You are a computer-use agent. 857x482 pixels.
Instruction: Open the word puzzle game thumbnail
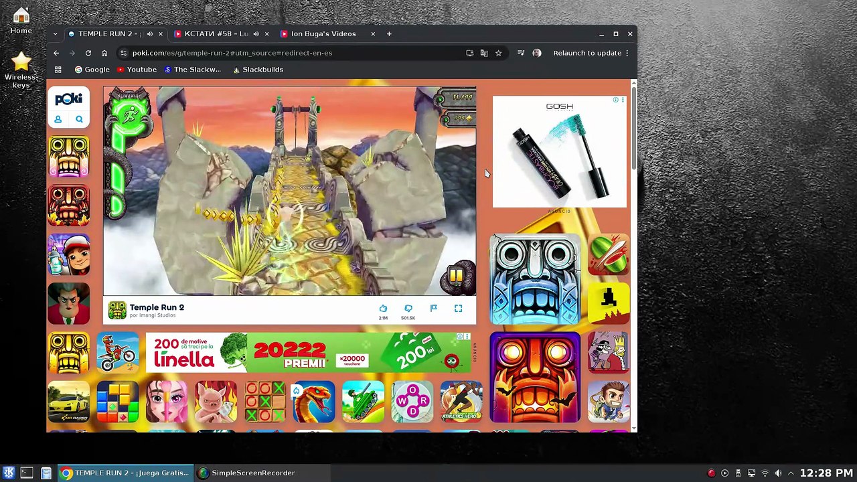tap(412, 402)
